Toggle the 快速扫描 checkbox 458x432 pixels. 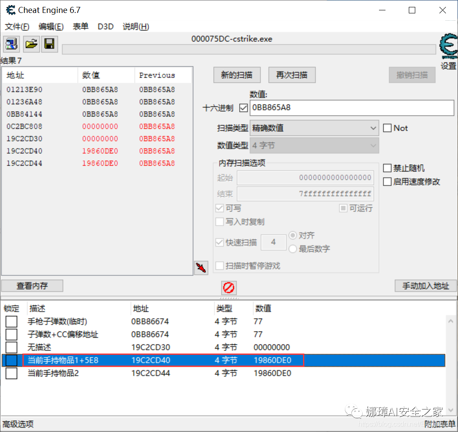pyautogui.click(x=220, y=242)
